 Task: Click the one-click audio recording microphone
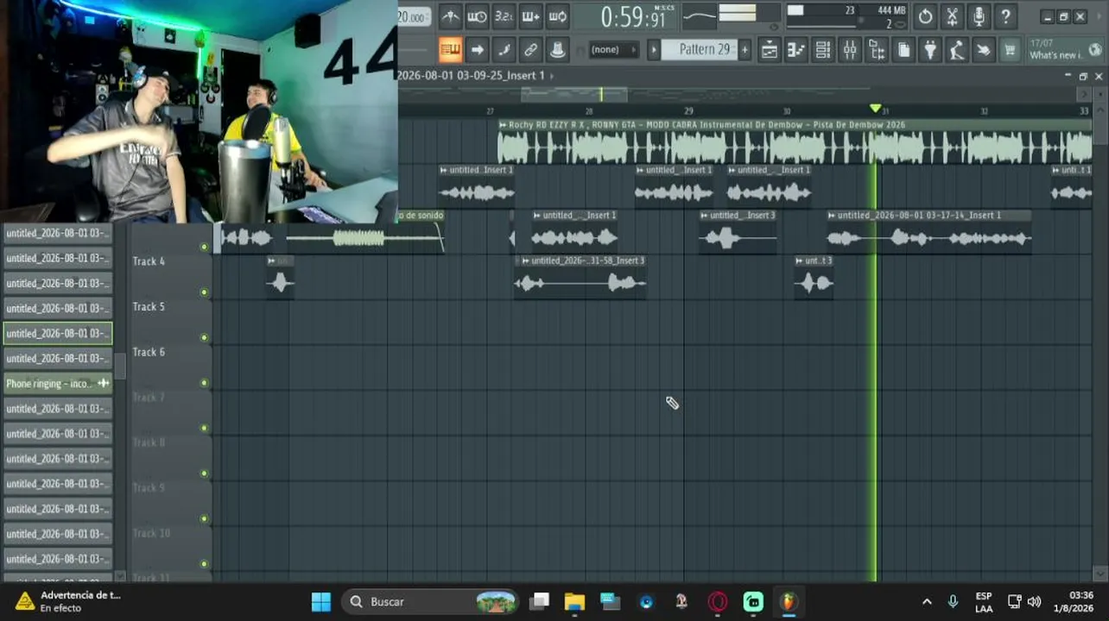979,16
